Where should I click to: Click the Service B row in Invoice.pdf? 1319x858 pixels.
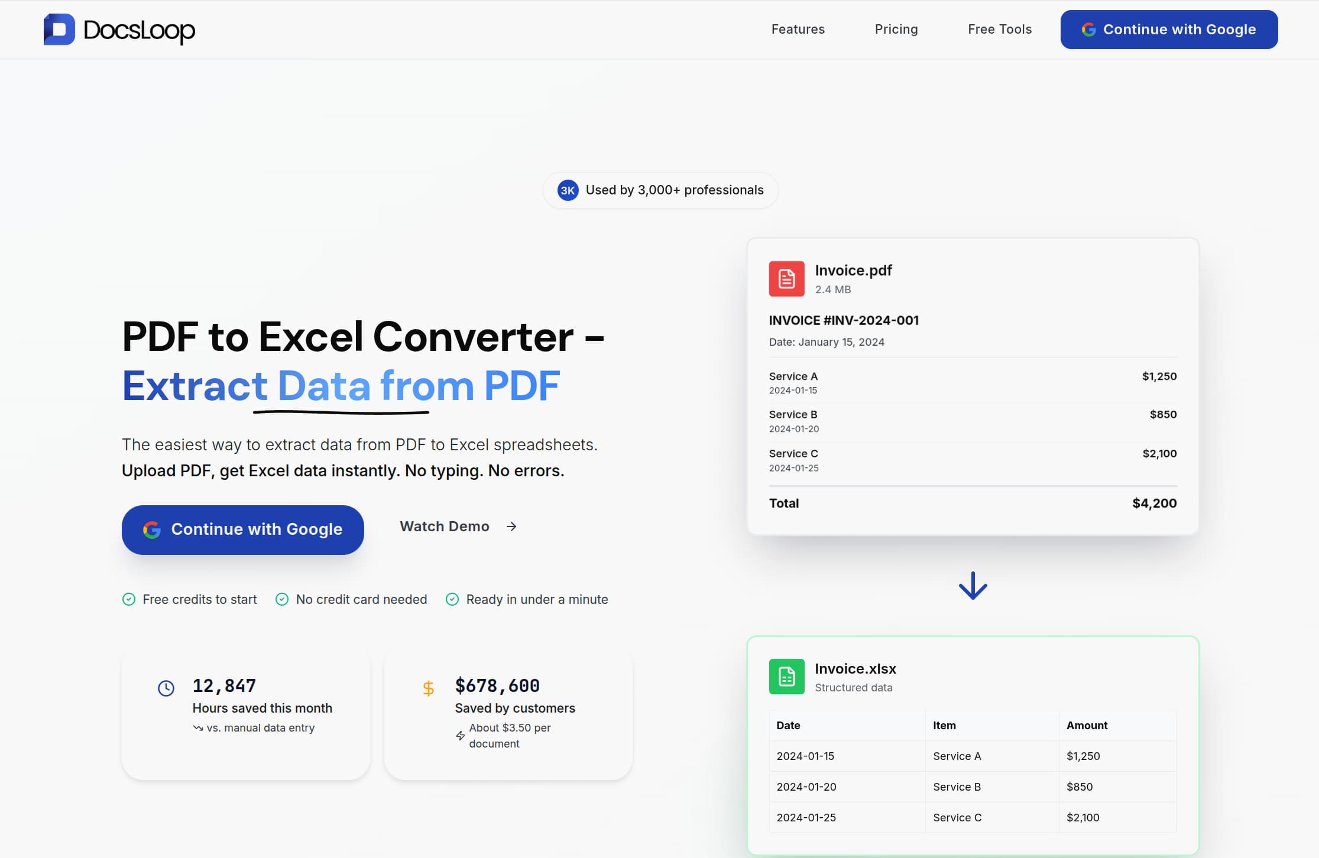tap(973, 421)
